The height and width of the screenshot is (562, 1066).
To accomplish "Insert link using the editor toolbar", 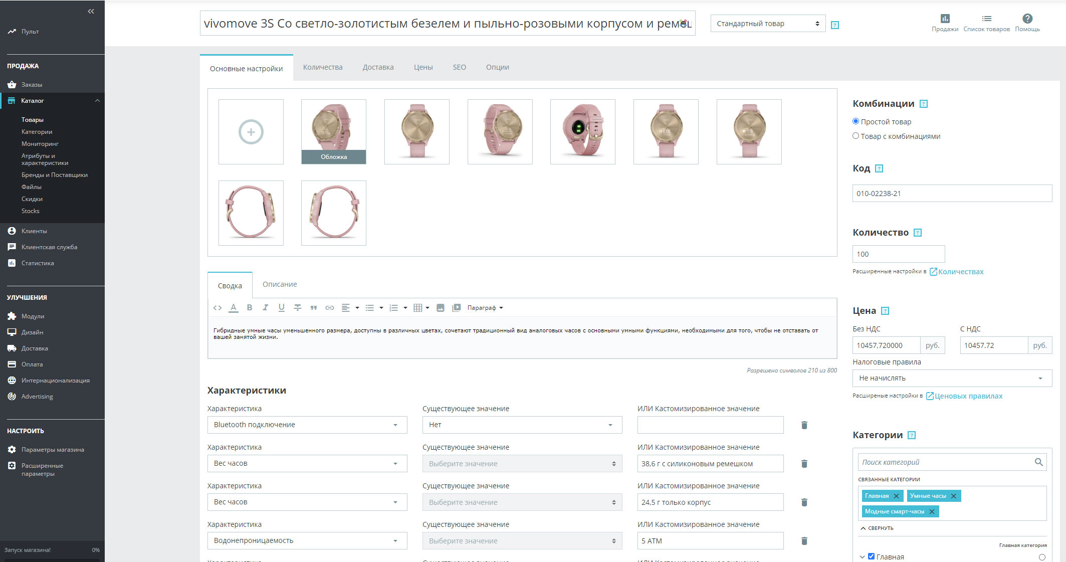I will click(x=330, y=308).
